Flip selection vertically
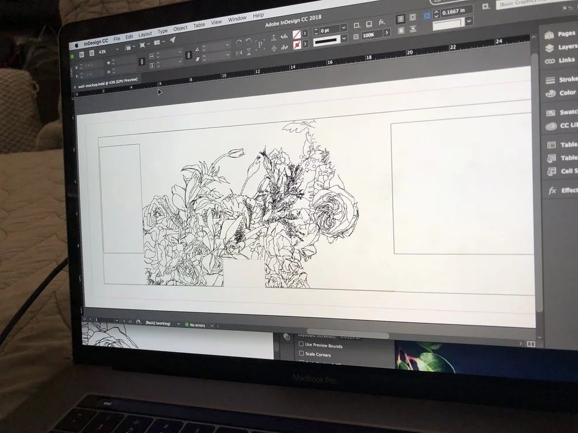 [x=249, y=51]
